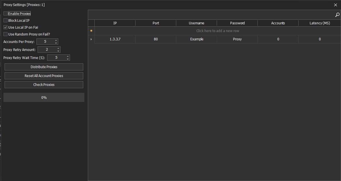Click the 0% progress bar
Image resolution: width=341 pixels, height=181 pixels.
point(44,97)
